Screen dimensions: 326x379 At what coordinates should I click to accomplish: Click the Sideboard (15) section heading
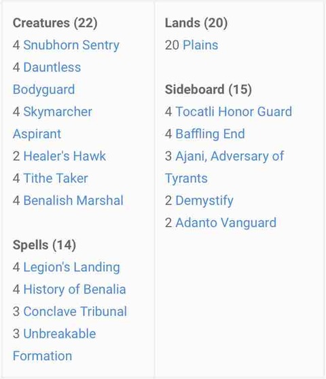(x=208, y=90)
